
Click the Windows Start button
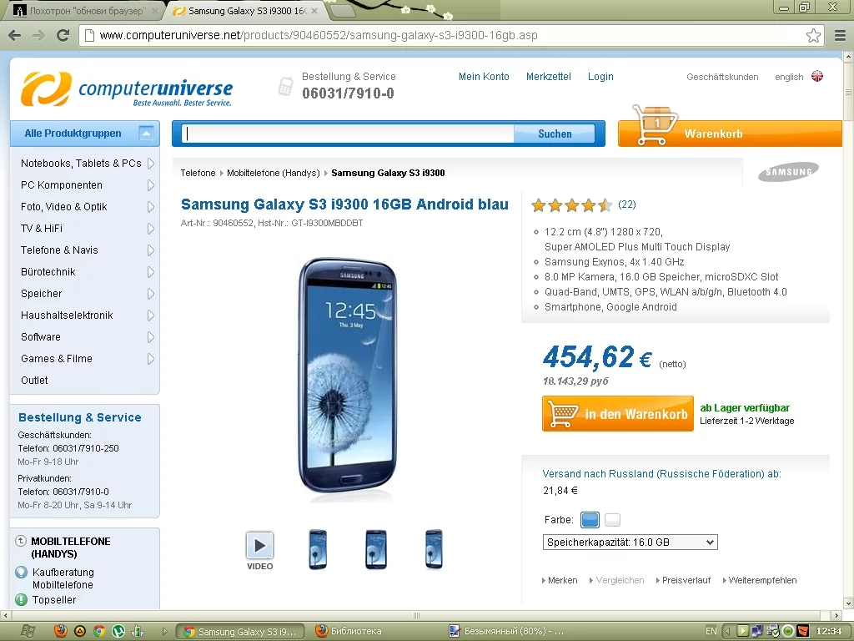[x=28, y=631]
